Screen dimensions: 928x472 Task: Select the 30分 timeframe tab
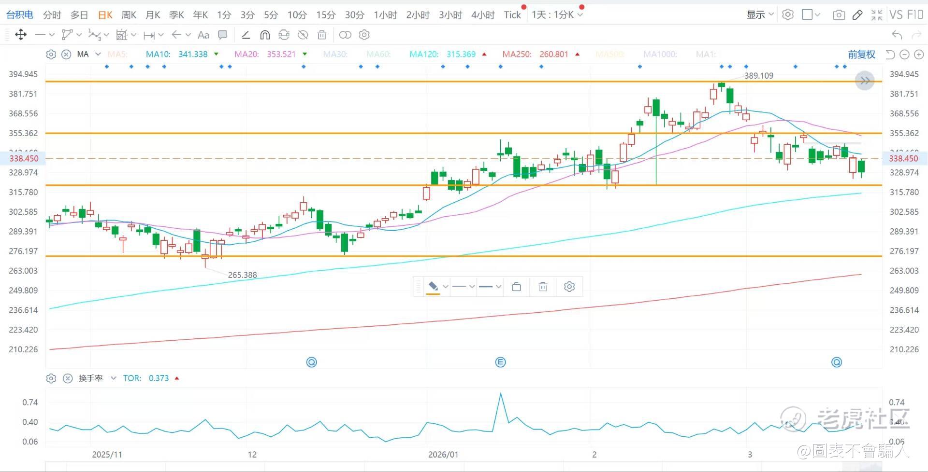point(354,15)
